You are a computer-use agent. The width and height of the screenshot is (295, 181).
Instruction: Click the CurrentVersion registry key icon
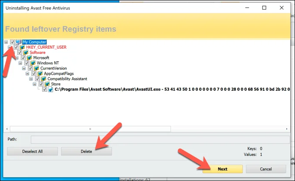pyautogui.click(x=36, y=68)
